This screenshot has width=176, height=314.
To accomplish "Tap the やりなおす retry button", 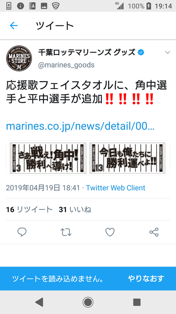I will pos(146,279).
